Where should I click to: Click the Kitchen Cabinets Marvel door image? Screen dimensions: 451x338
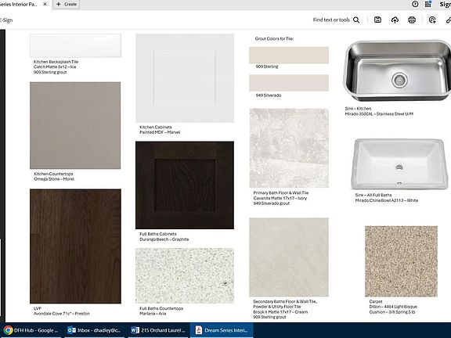point(185,78)
